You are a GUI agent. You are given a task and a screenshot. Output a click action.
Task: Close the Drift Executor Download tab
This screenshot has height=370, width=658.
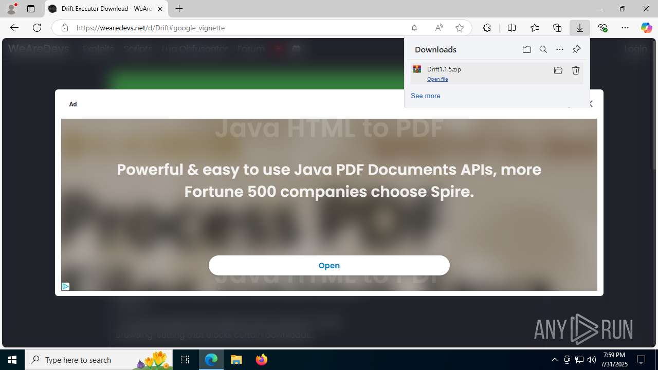(x=160, y=9)
